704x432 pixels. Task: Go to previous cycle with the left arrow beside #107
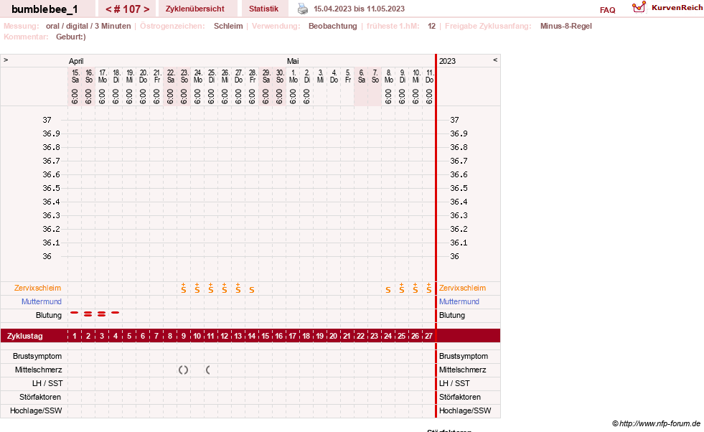click(x=108, y=9)
